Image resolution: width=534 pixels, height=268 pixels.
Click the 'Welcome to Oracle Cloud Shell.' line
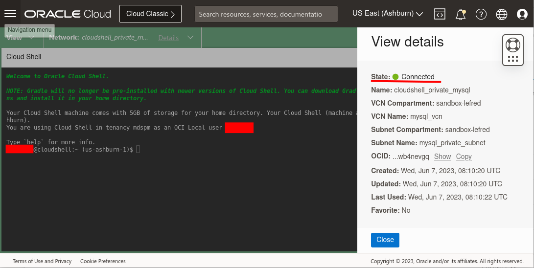click(58, 76)
